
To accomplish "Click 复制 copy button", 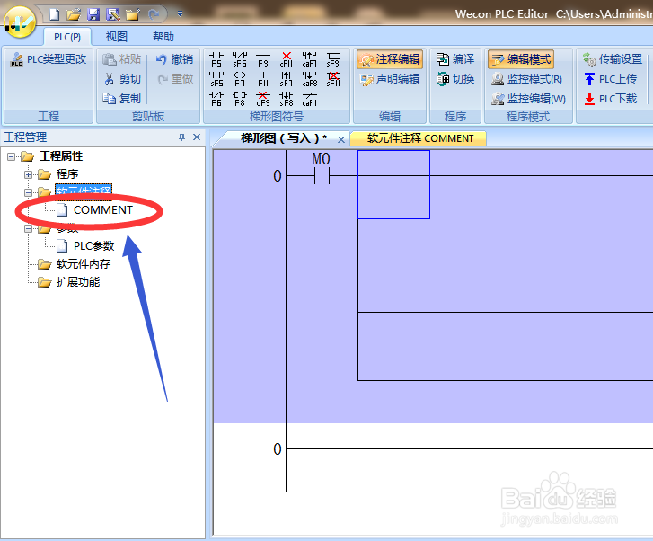I will tap(122, 99).
